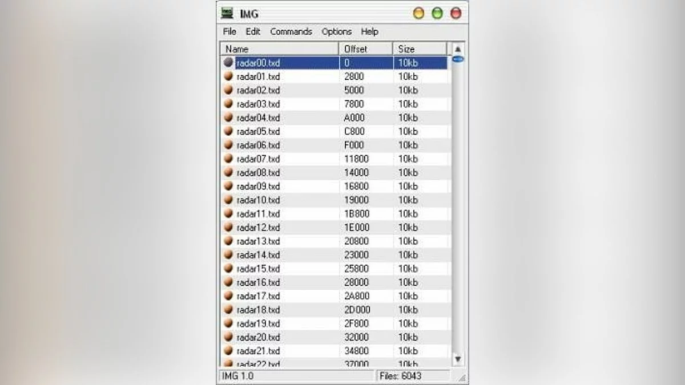Open the Edit menu

tap(253, 31)
